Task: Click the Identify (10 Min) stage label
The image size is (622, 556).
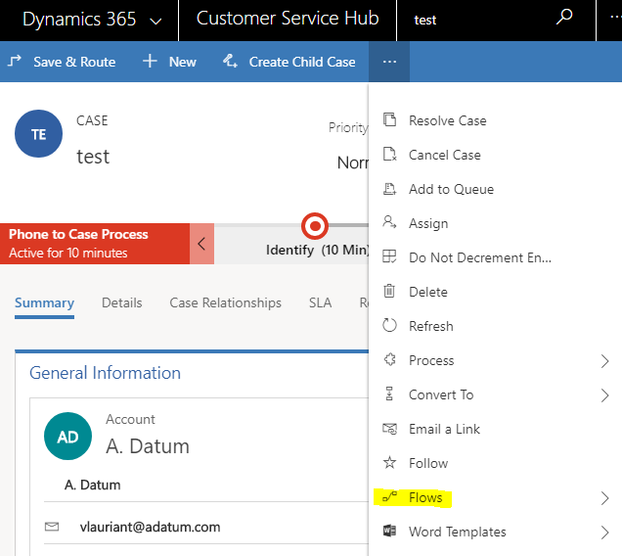Action: coord(317,250)
